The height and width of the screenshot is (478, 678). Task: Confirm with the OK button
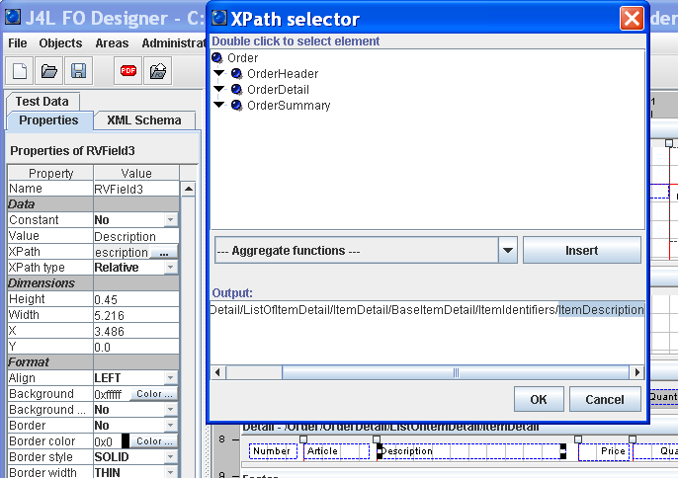pos(539,399)
